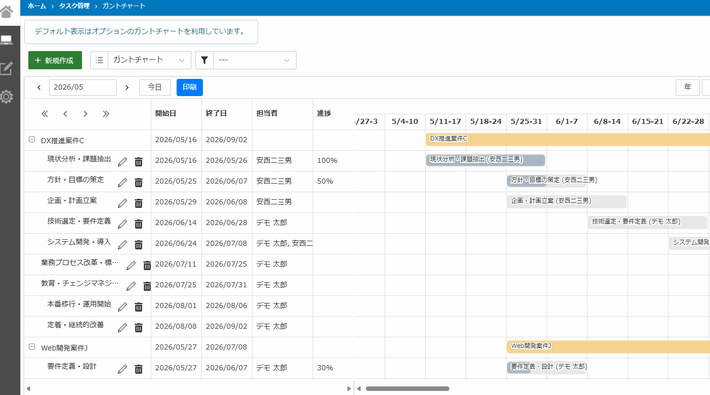Open the ガントチャート view dropdown
Viewport: 710px width, 395px height.
tap(141, 60)
